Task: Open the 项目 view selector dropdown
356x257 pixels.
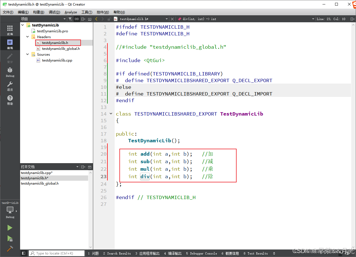Action: [43, 19]
